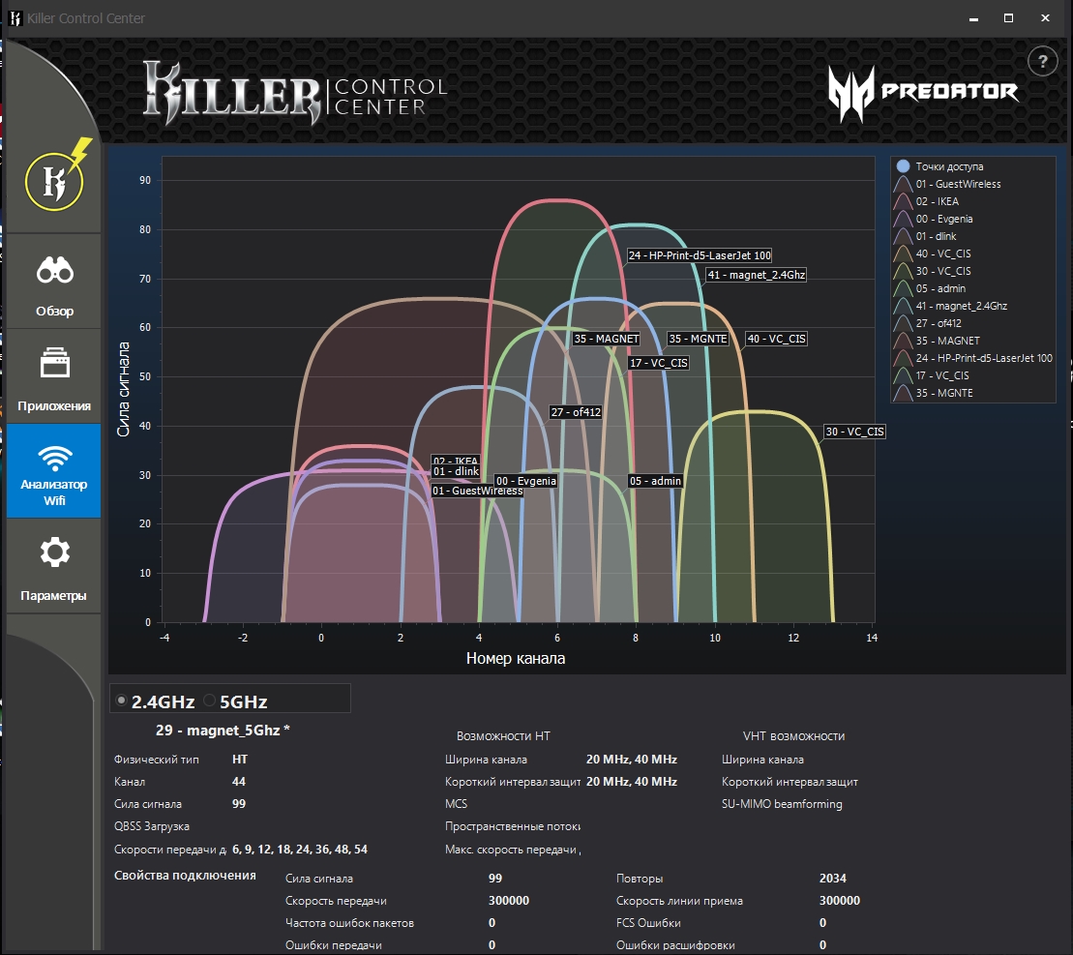Image resolution: width=1073 pixels, height=955 pixels.
Task: Open the Параметры gear settings
Action: point(54,566)
